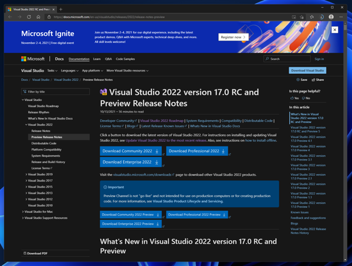Close the Microsoft Ignite banner
Image resolution: width=352 pixels, height=266 pixels.
pos(335,30)
